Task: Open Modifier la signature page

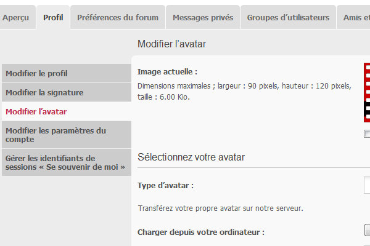Action: (x=44, y=92)
